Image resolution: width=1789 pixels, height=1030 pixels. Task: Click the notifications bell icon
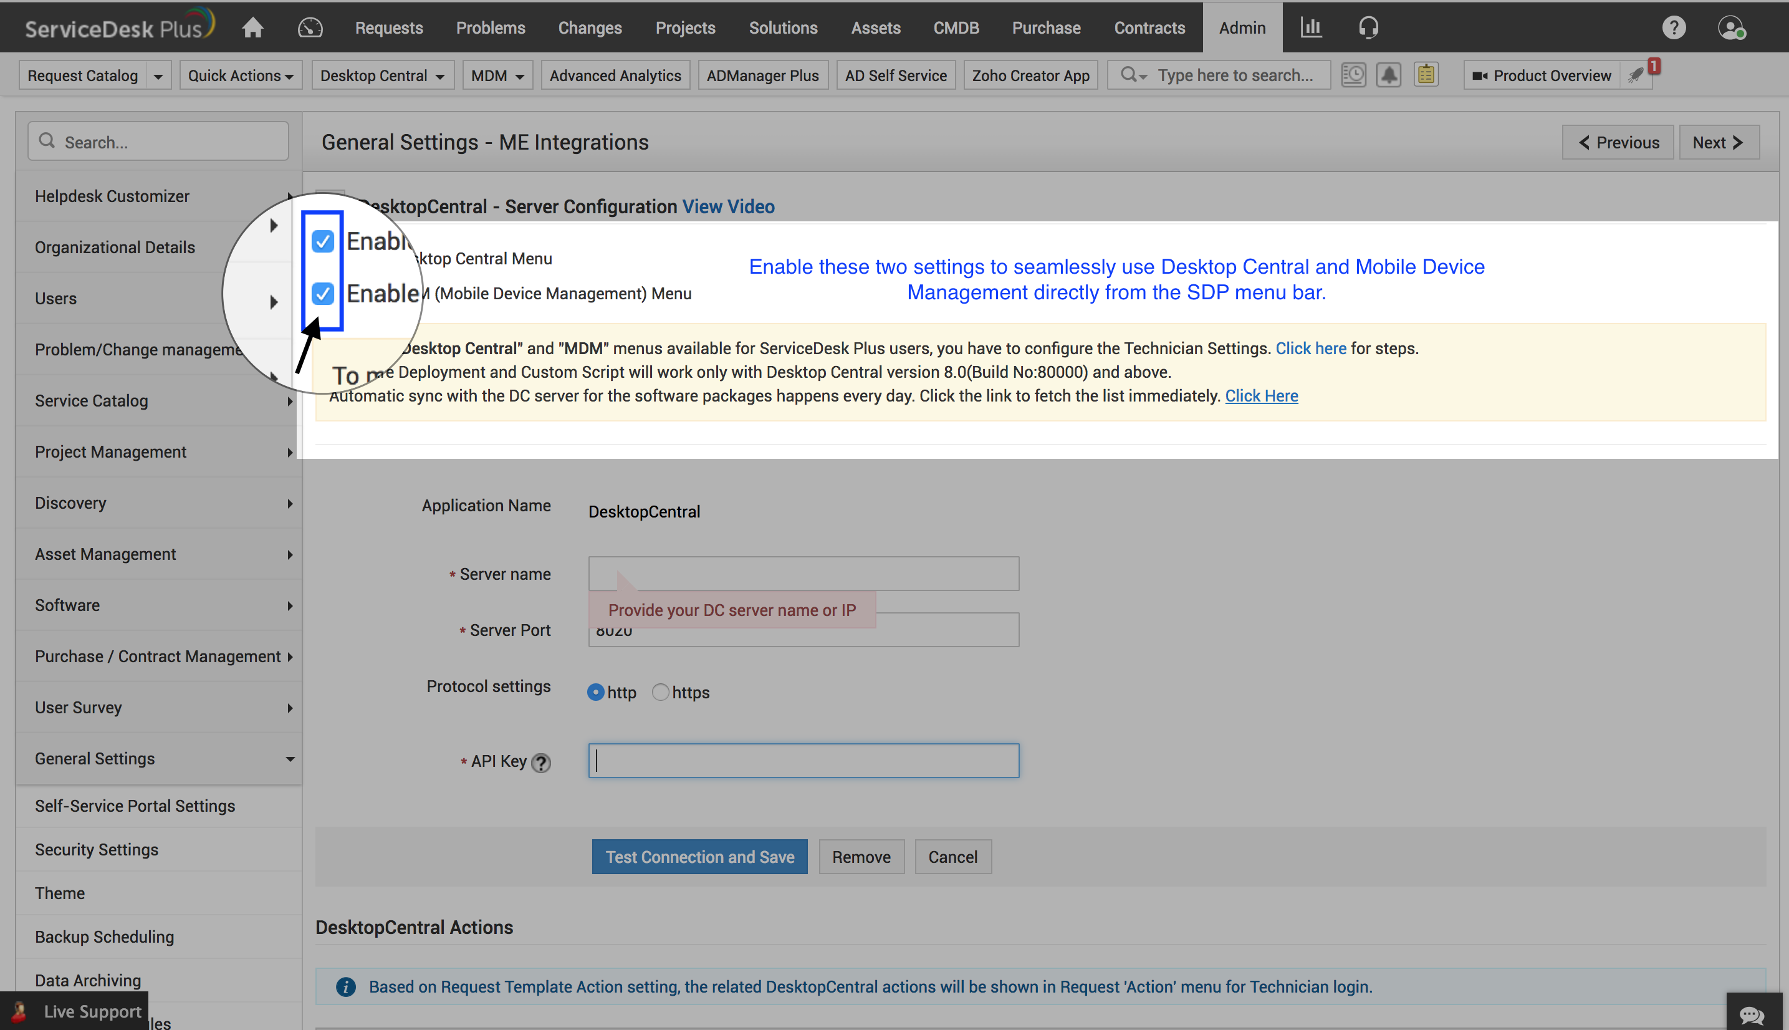click(x=1389, y=75)
